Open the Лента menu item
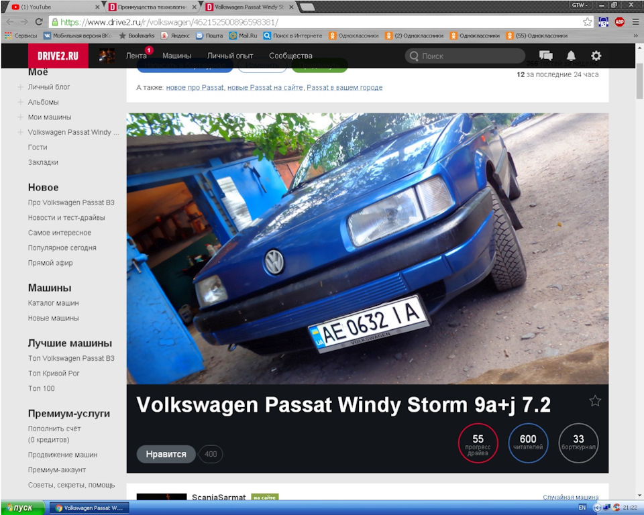The image size is (644, 515). pos(136,56)
